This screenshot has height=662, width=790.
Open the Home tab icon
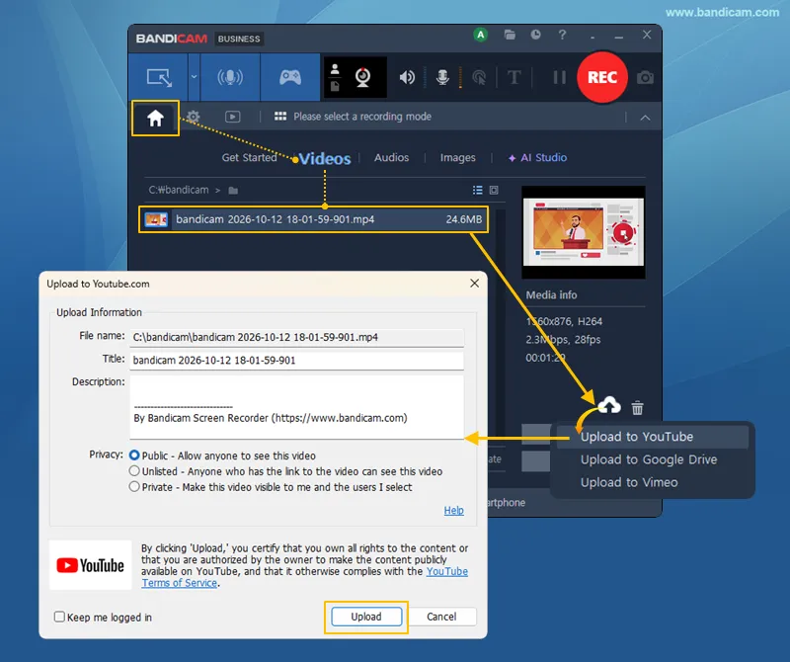[x=155, y=118]
